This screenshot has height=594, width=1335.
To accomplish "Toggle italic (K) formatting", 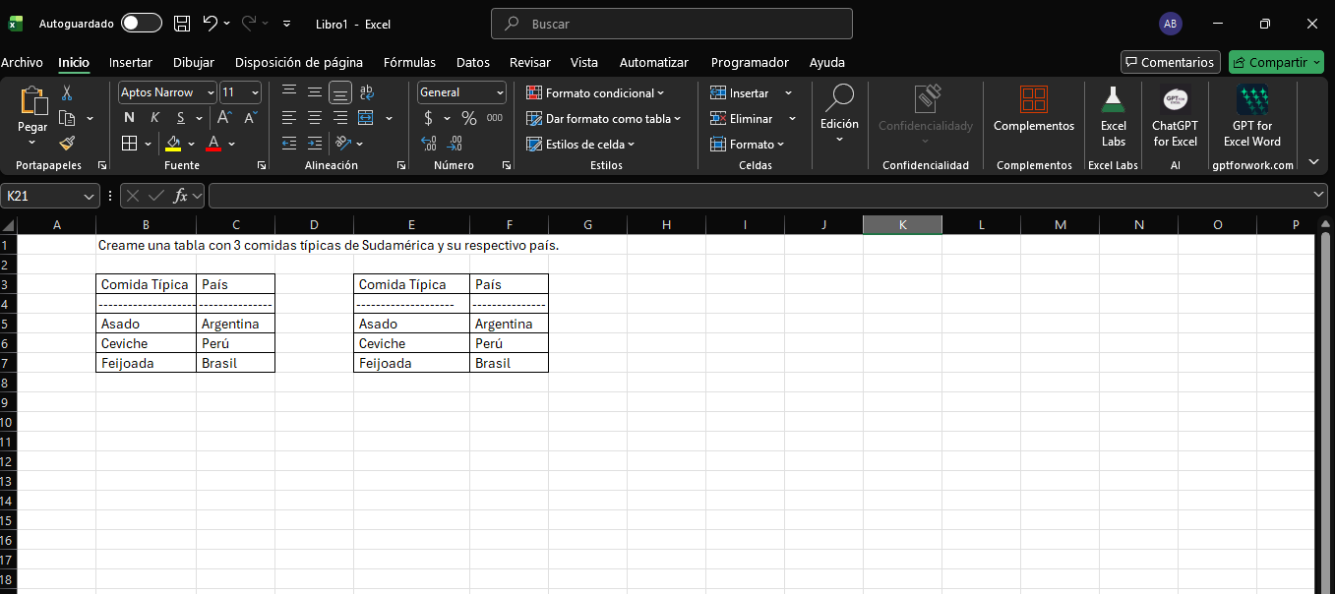I will tap(154, 118).
